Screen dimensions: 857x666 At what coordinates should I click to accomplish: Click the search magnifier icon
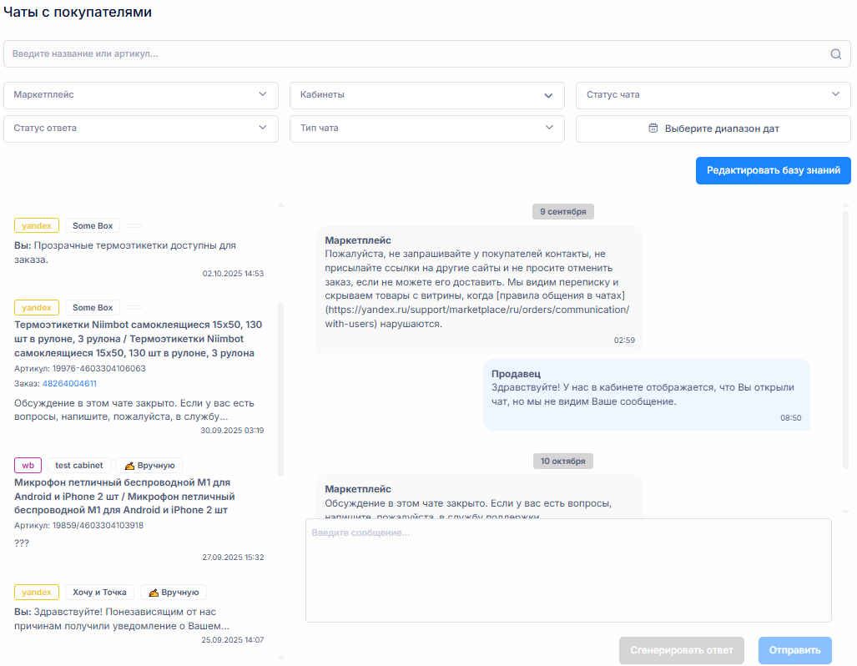(835, 54)
